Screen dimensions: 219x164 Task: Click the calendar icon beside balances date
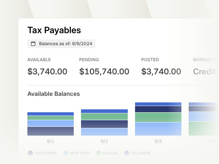click(33, 44)
